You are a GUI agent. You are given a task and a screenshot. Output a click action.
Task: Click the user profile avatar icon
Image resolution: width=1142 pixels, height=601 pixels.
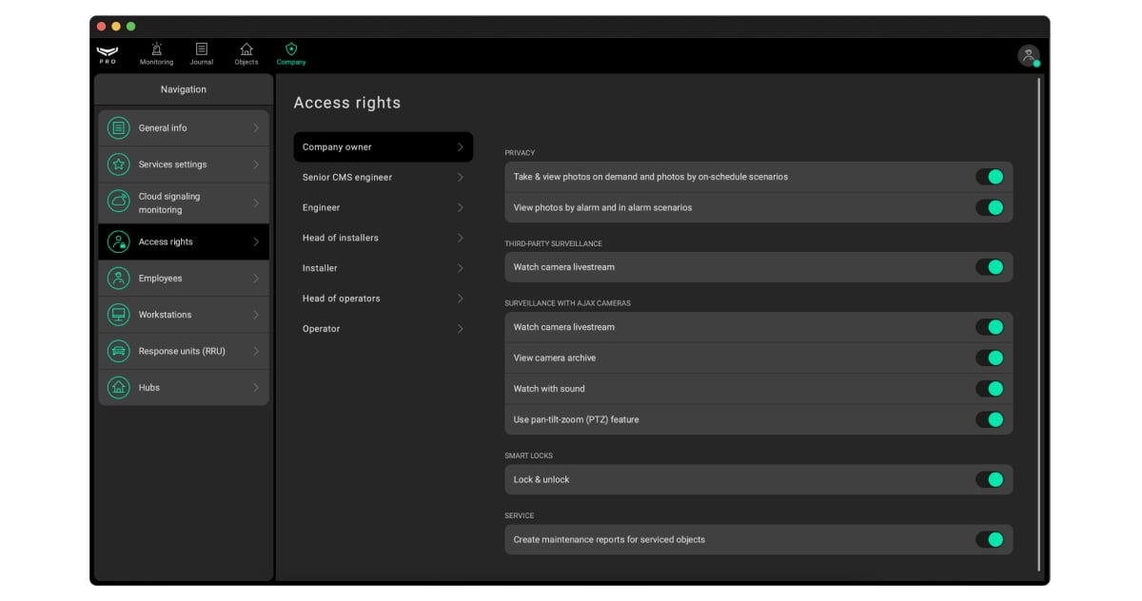pos(1028,56)
